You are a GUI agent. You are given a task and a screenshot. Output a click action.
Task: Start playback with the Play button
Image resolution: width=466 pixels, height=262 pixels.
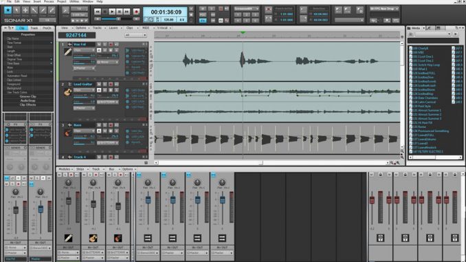coord(112,12)
